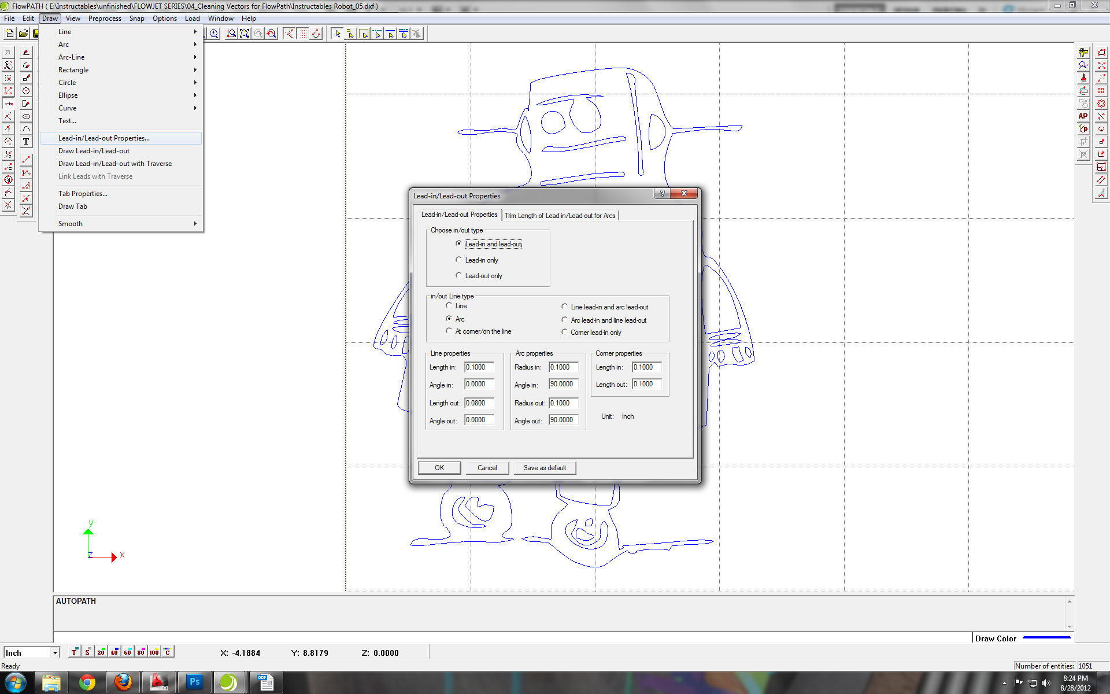Choose Line as in/out line type
This screenshot has height=694, width=1110.
[449, 305]
